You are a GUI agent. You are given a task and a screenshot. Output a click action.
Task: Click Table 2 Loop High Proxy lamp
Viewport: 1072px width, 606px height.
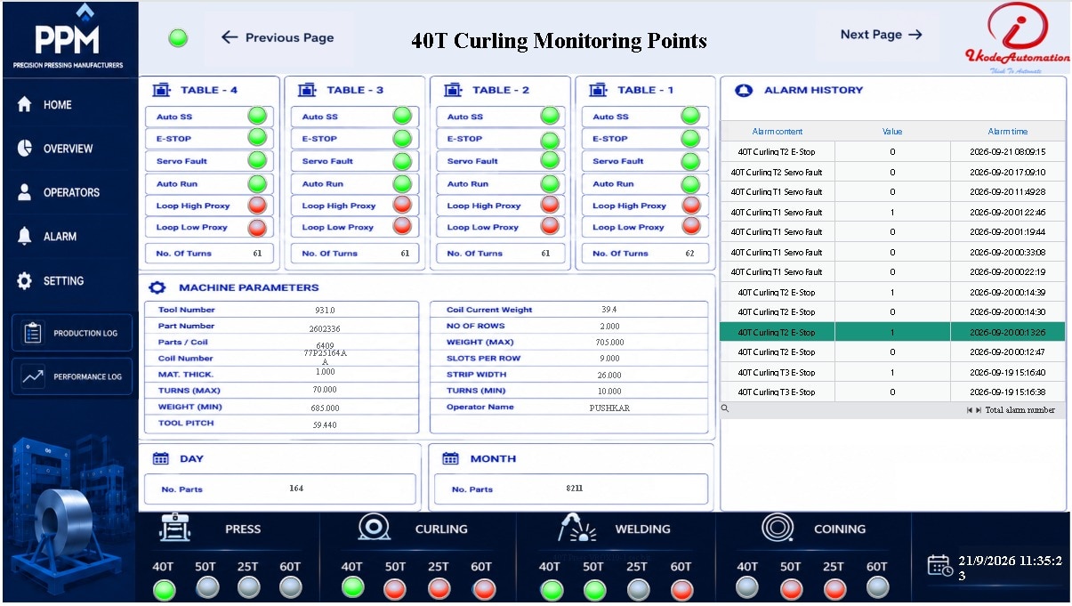[550, 205]
